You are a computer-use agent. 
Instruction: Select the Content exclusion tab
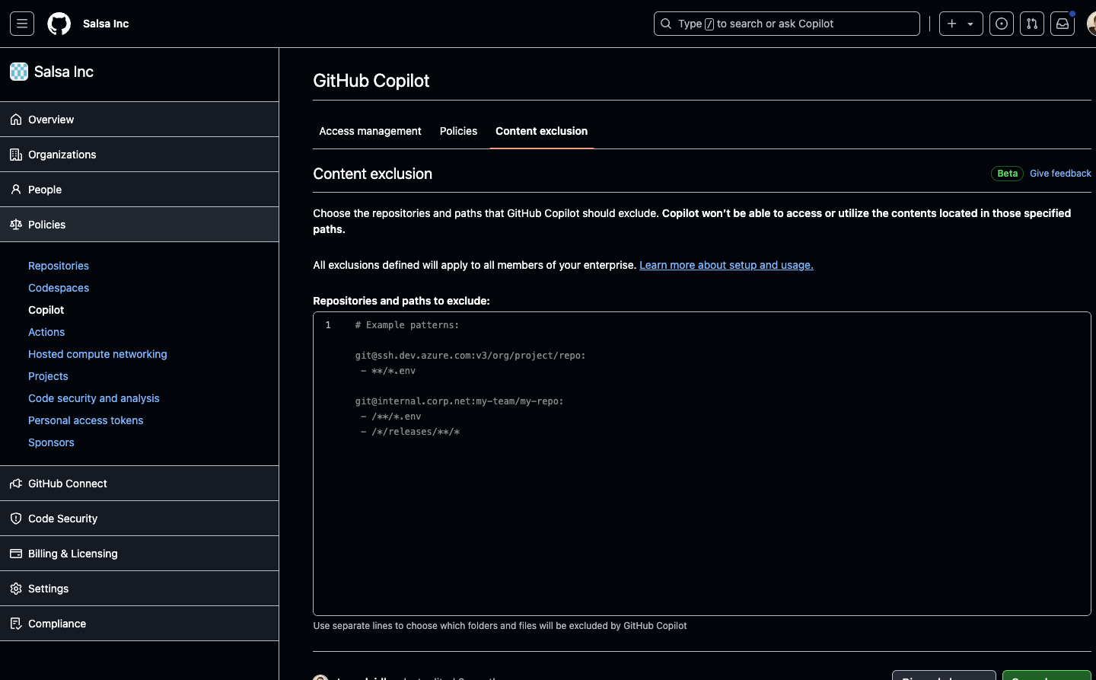pyautogui.click(x=541, y=131)
